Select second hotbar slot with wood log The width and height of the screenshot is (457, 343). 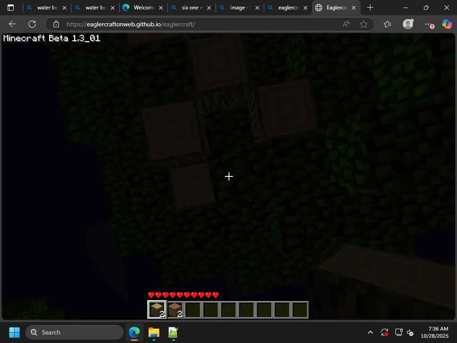coord(175,310)
